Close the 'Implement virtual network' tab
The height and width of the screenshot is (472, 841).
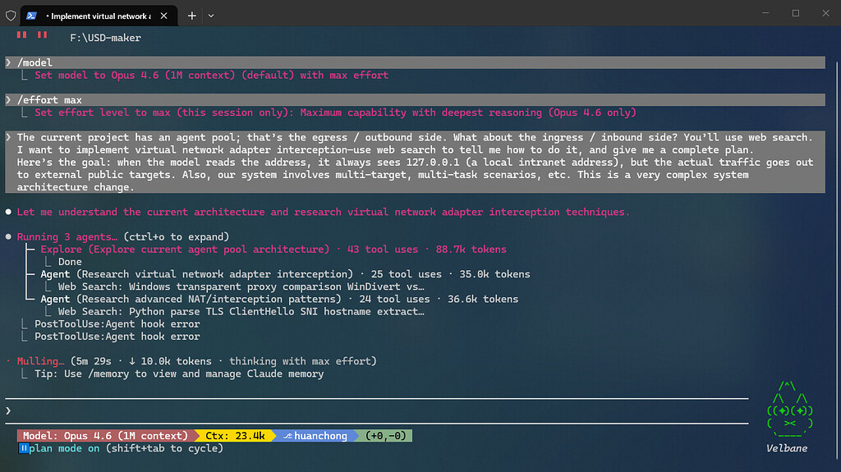[x=164, y=16]
